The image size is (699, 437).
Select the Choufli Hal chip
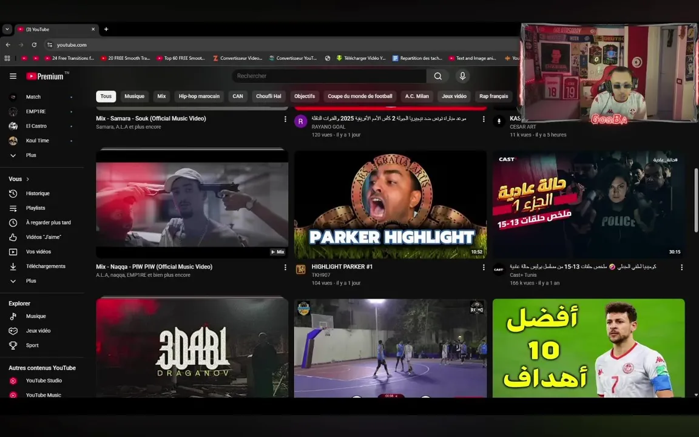pos(268,97)
